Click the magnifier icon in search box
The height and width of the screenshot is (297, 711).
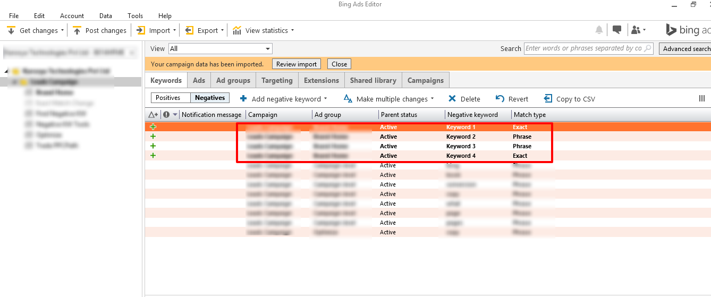point(647,48)
